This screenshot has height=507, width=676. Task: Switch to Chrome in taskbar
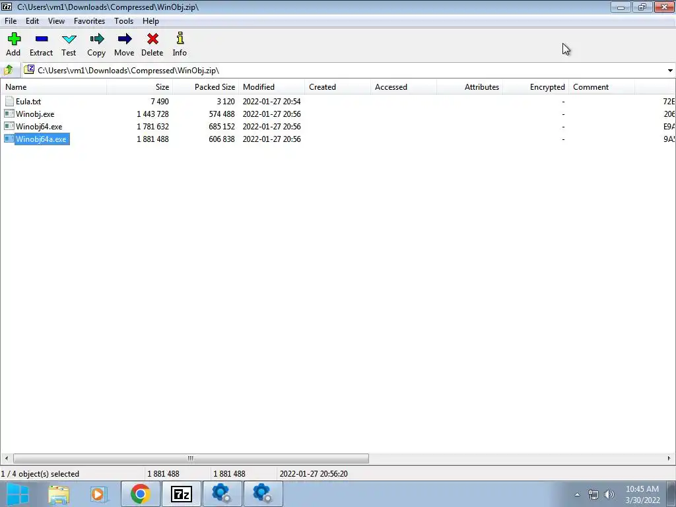pos(141,494)
